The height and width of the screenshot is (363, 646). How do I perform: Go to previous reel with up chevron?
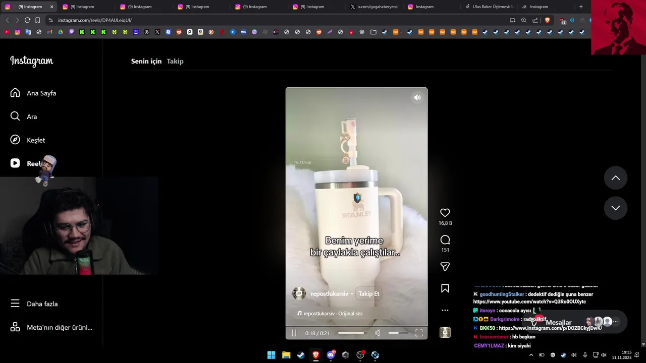pos(616,178)
